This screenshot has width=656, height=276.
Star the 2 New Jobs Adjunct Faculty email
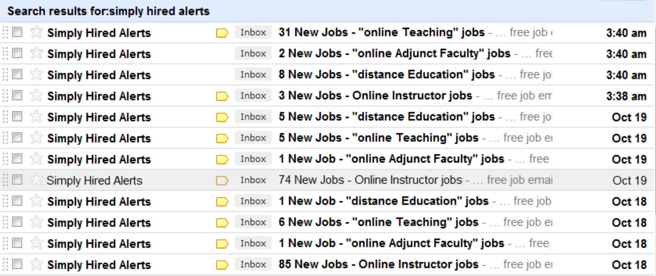[x=36, y=54]
